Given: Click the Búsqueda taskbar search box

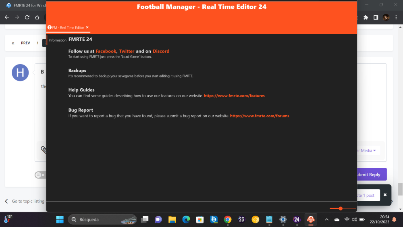Looking at the screenshot, I should [x=102, y=220].
